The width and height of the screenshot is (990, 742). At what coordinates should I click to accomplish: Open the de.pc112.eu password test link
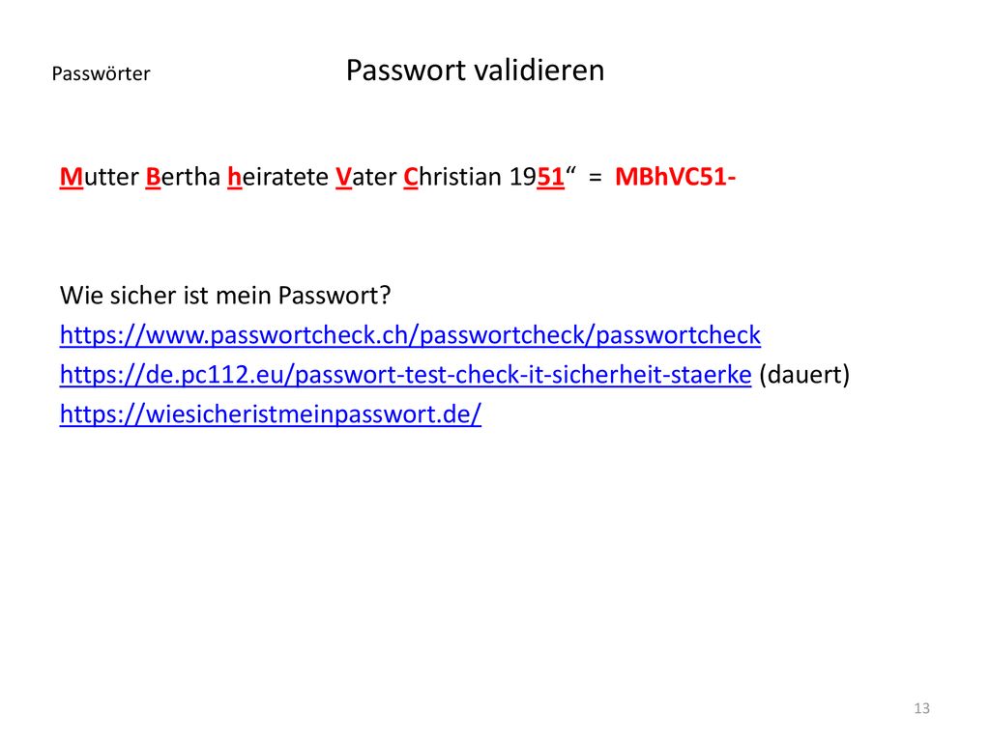[405, 375]
